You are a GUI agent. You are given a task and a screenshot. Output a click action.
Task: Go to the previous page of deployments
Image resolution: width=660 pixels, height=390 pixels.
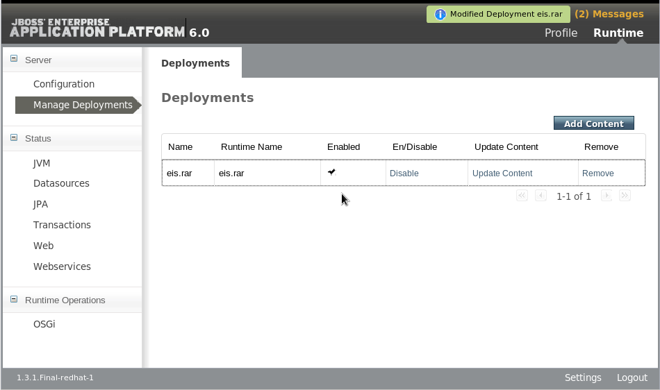pos(541,196)
